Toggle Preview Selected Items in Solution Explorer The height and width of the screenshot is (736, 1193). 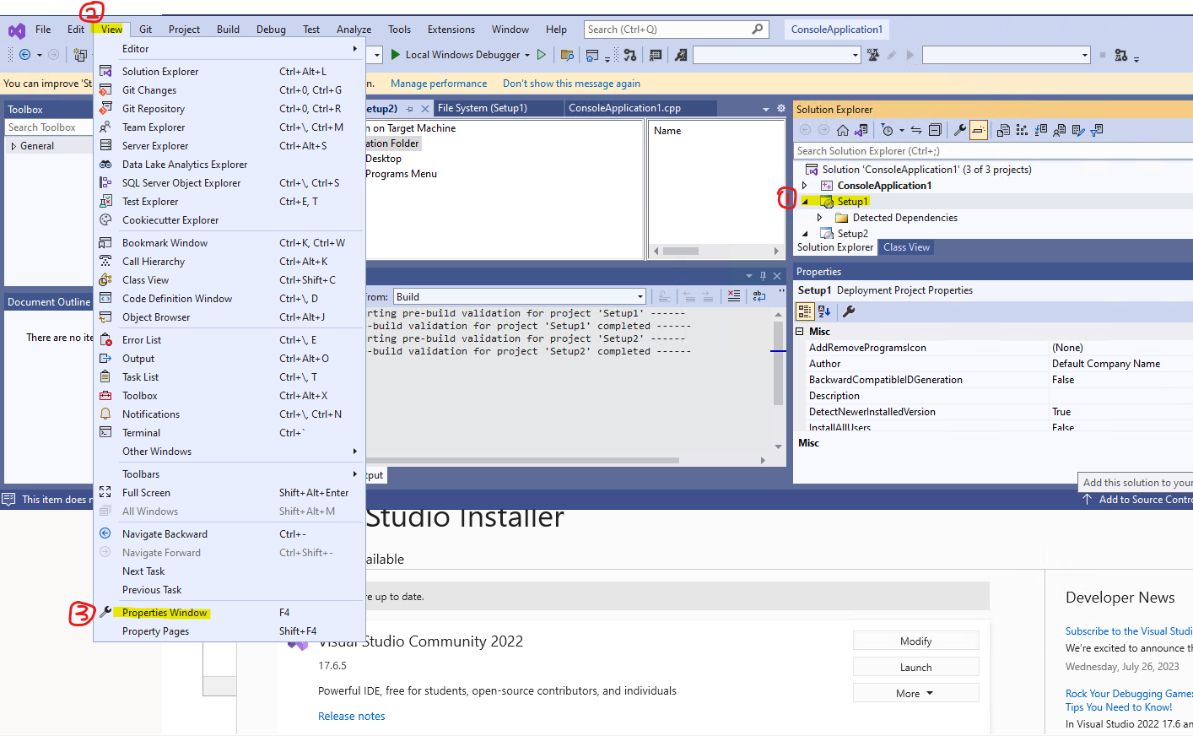pyautogui.click(x=979, y=130)
